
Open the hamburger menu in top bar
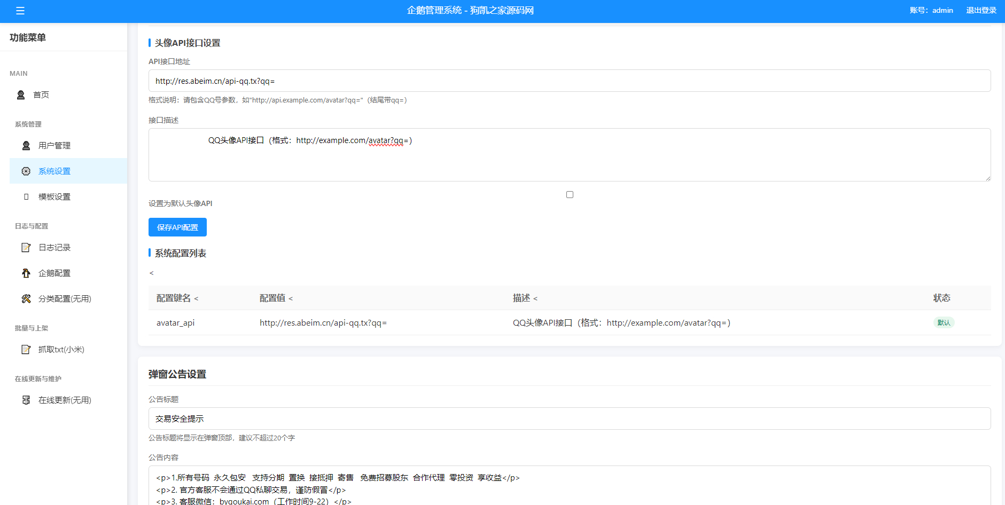21,11
